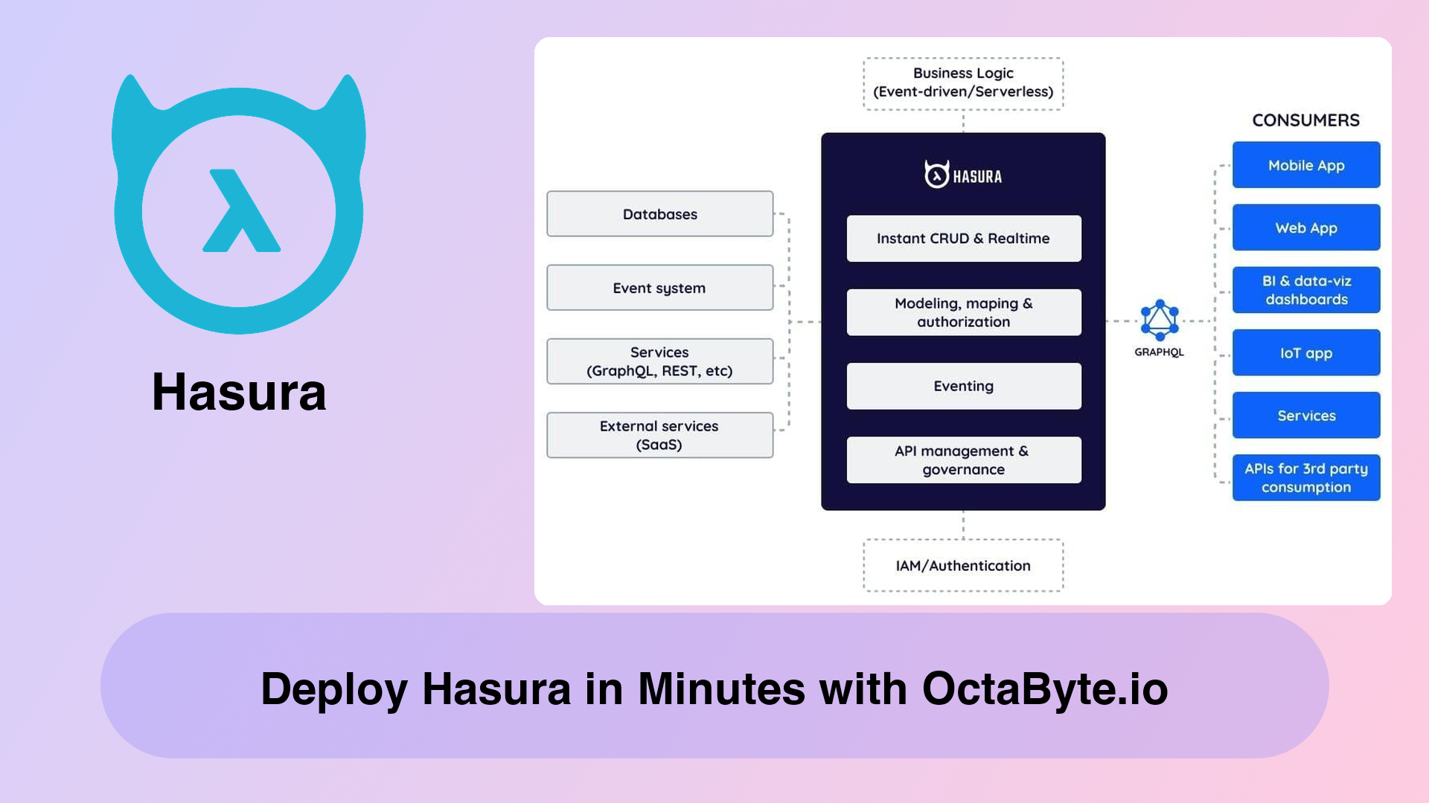
Task: Toggle the IoT app consumer option
Action: [x=1305, y=353]
